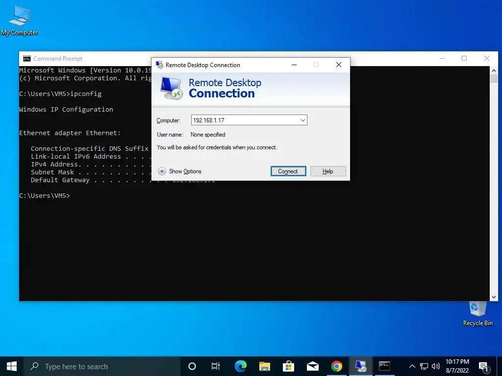Click the Connect button
Viewport: 502px width, 376px height.
tap(288, 171)
